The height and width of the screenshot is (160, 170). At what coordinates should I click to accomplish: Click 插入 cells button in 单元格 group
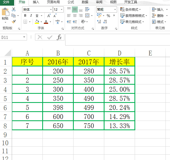point(158,9)
